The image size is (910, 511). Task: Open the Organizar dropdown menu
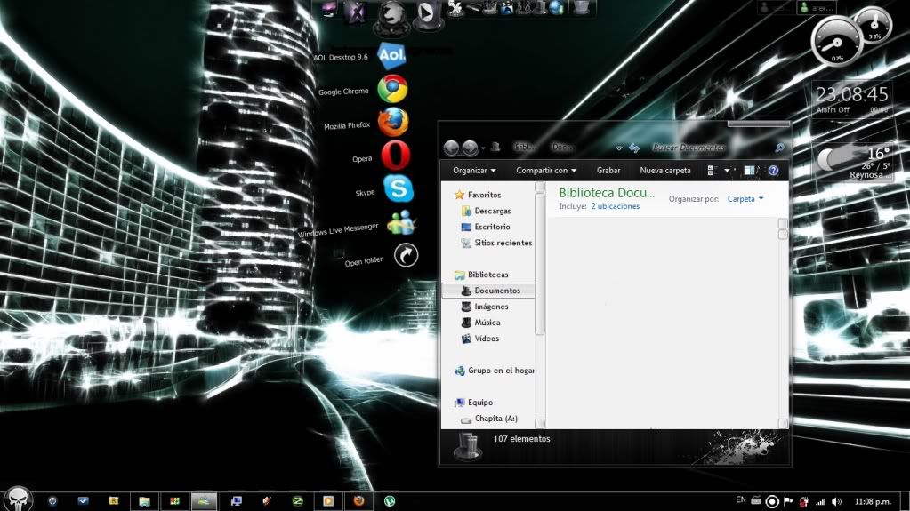(474, 171)
